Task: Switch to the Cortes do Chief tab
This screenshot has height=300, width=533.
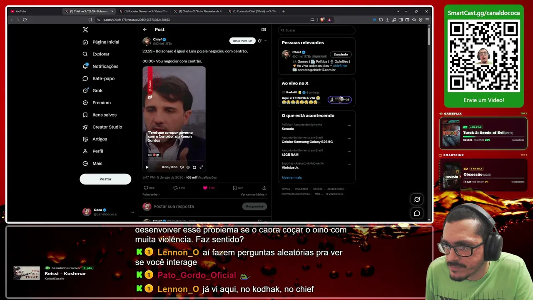Action: [x=252, y=11]
